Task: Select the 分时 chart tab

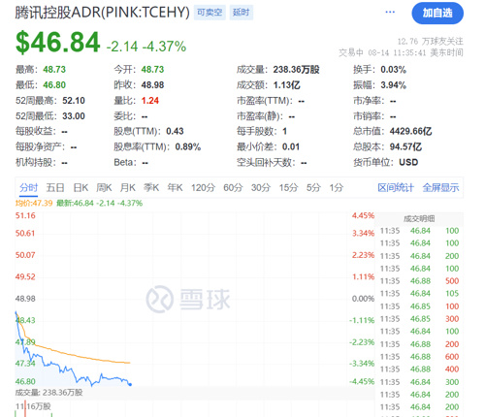Action: [x=28, y=187]
